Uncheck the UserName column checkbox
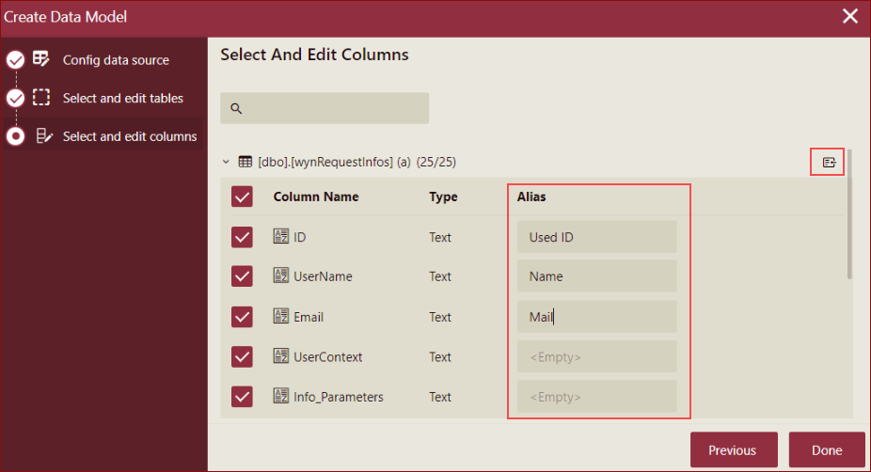The height and width of the screenshot is (472, 871). [242, 276]
